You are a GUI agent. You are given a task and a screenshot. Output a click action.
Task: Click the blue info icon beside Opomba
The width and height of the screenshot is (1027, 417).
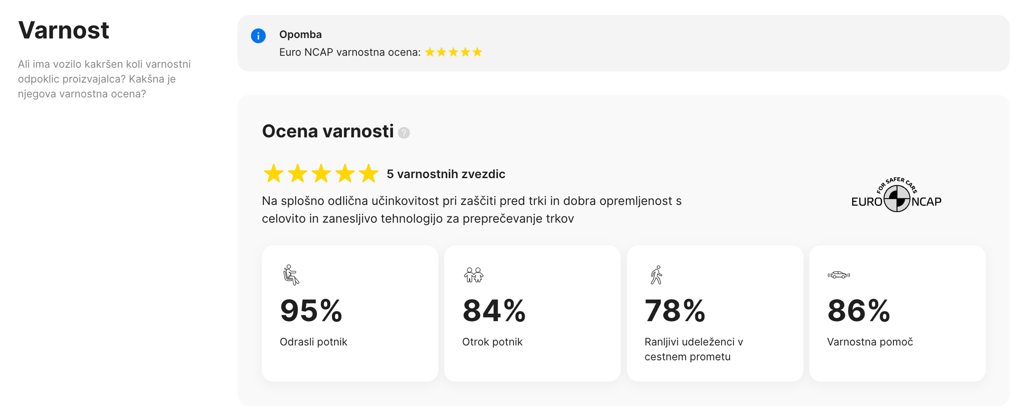[x=258, y=36]
